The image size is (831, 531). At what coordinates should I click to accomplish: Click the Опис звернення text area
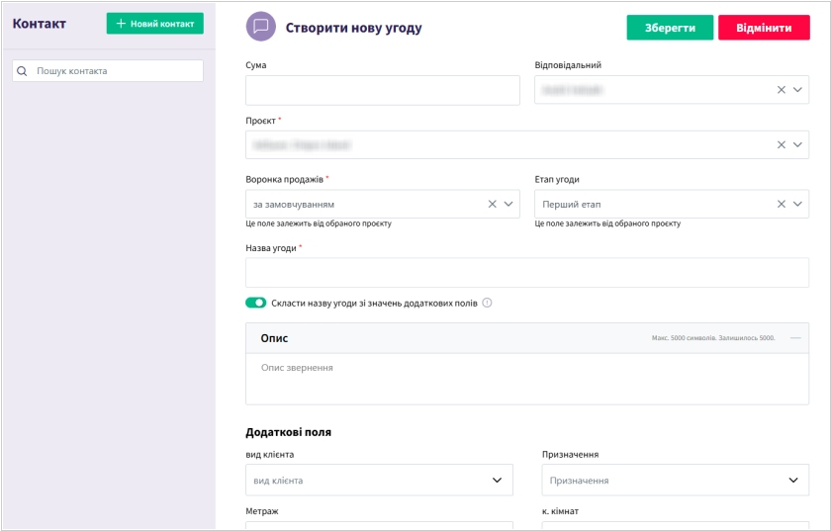coord(527,379)
